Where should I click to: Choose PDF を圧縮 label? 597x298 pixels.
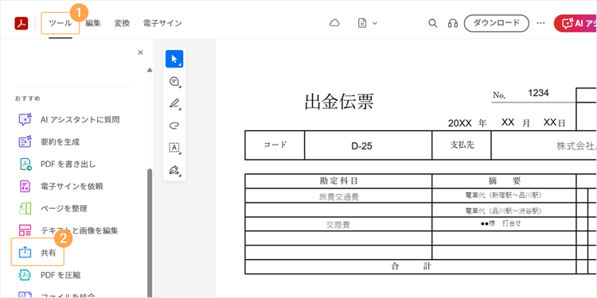[x=60, y=275]
